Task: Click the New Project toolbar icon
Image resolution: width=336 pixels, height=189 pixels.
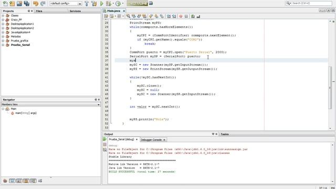Action: point(12,4)
